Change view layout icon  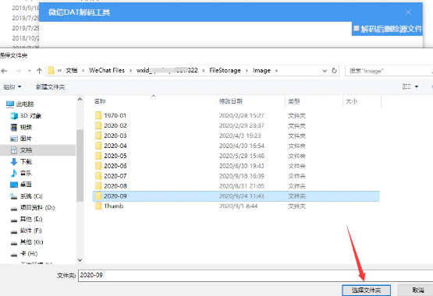point(406,86)
